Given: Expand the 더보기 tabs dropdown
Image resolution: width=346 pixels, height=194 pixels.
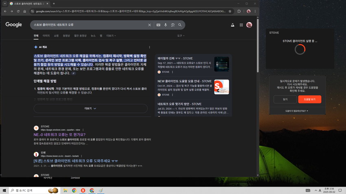Looking at the screenshot, I should click(x=111, y=36).
